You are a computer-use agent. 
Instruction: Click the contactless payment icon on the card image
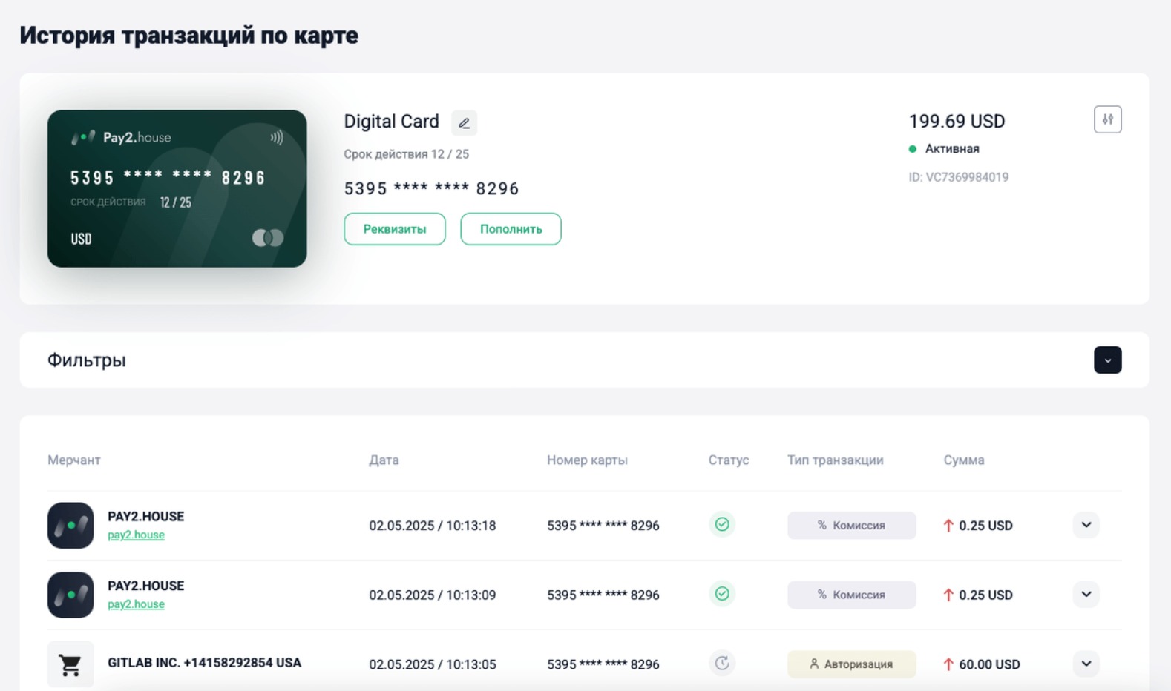[x=277, y=137]
